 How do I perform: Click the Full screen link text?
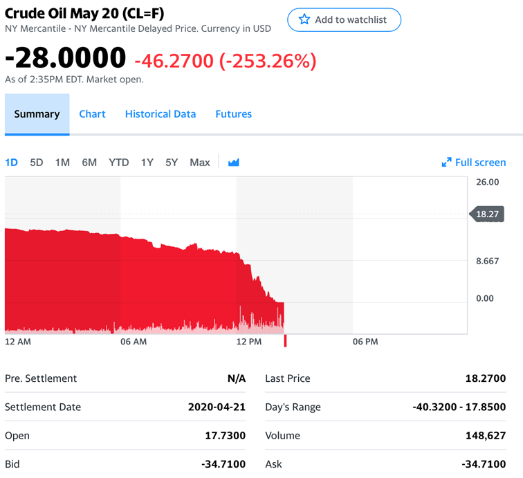(x=480, y=163)
